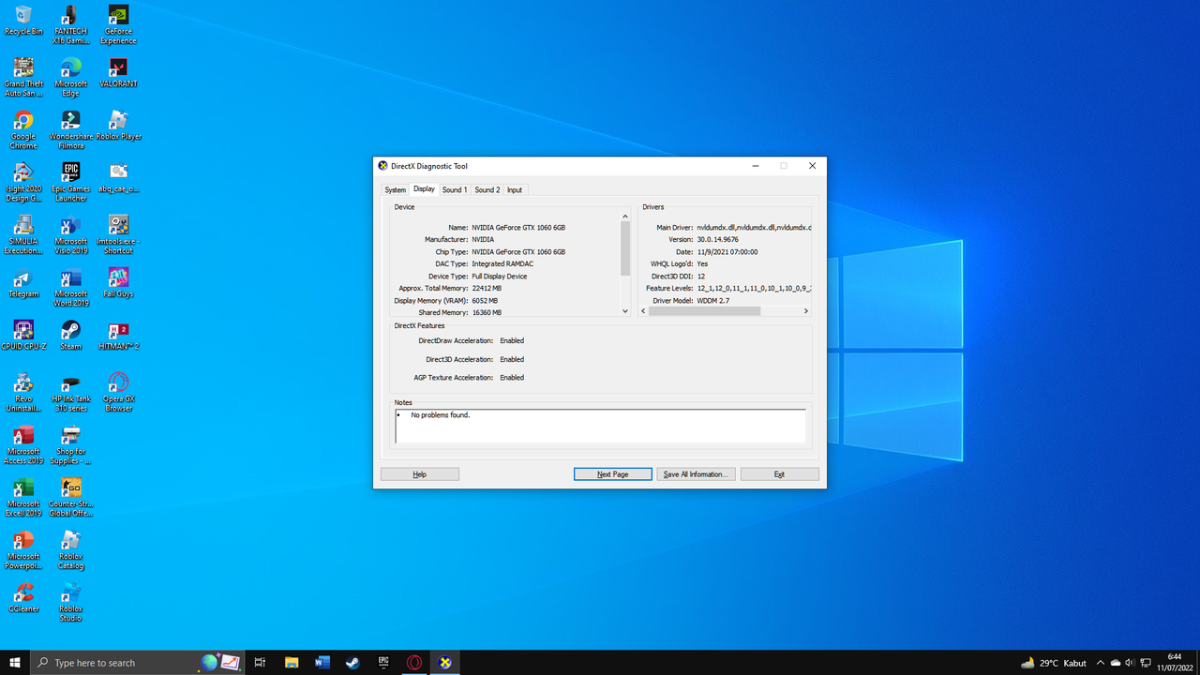Launch GeForce Experience from desktop
This screenshot has width=1200, height=675.
coord(118,24)
